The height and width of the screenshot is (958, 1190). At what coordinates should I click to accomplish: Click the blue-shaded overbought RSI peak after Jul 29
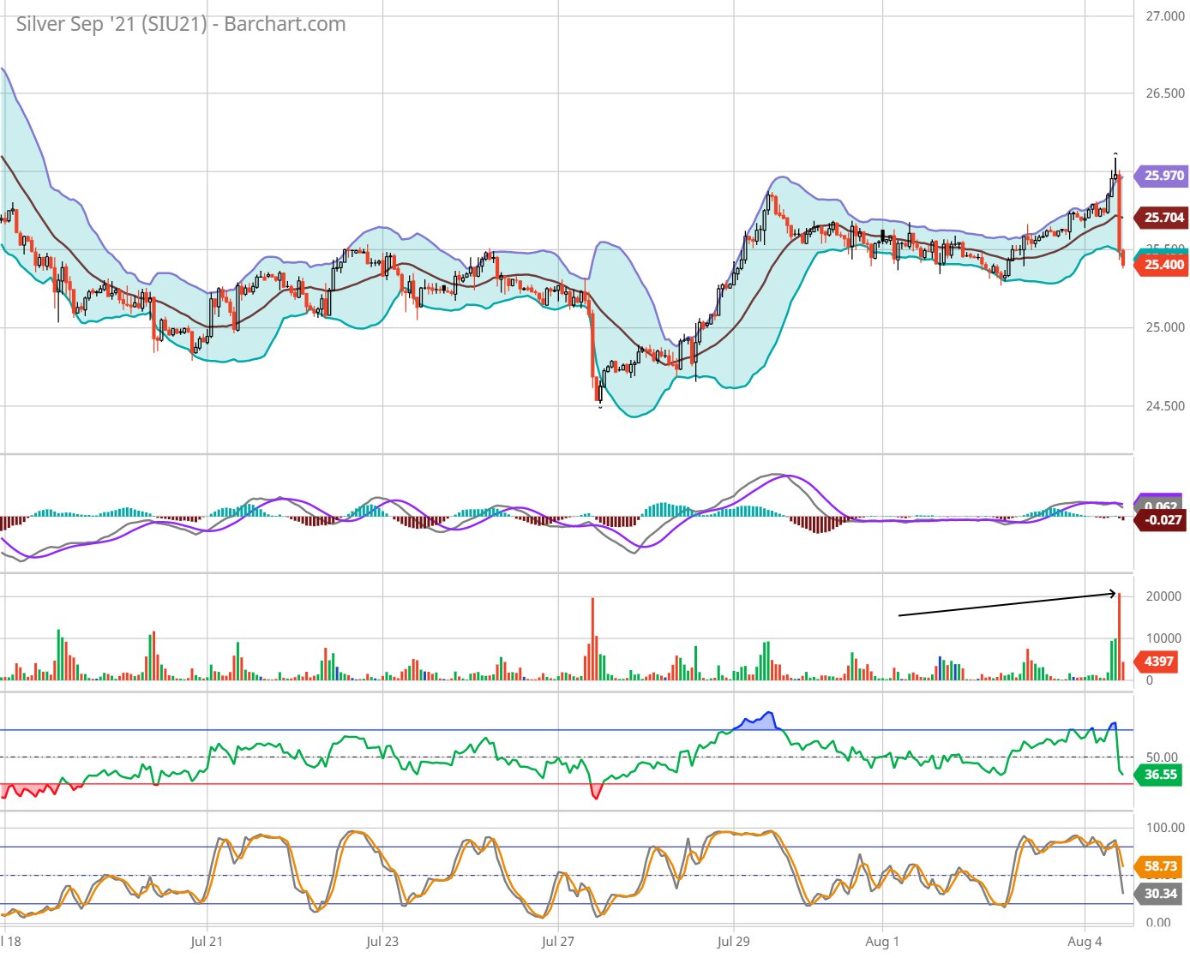click(x=759, y=721)
